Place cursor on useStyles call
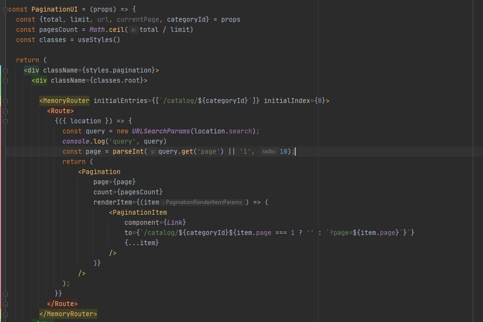 99,40
